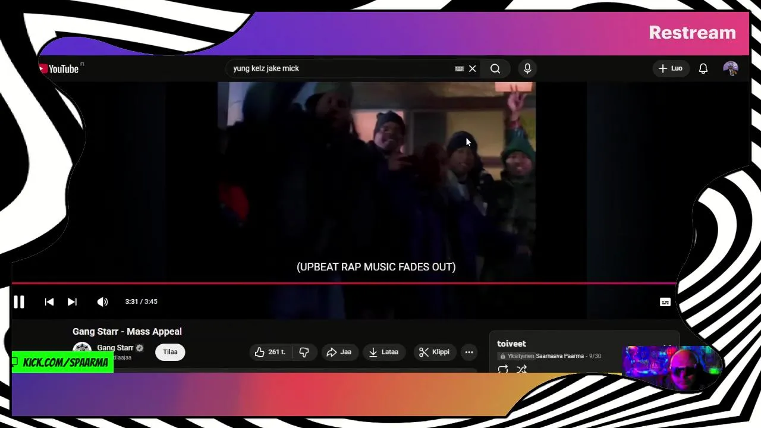This screenshot has height=428, width=761.
Task: Subscribe using the Tilaa button
Action: pos(170,352)
